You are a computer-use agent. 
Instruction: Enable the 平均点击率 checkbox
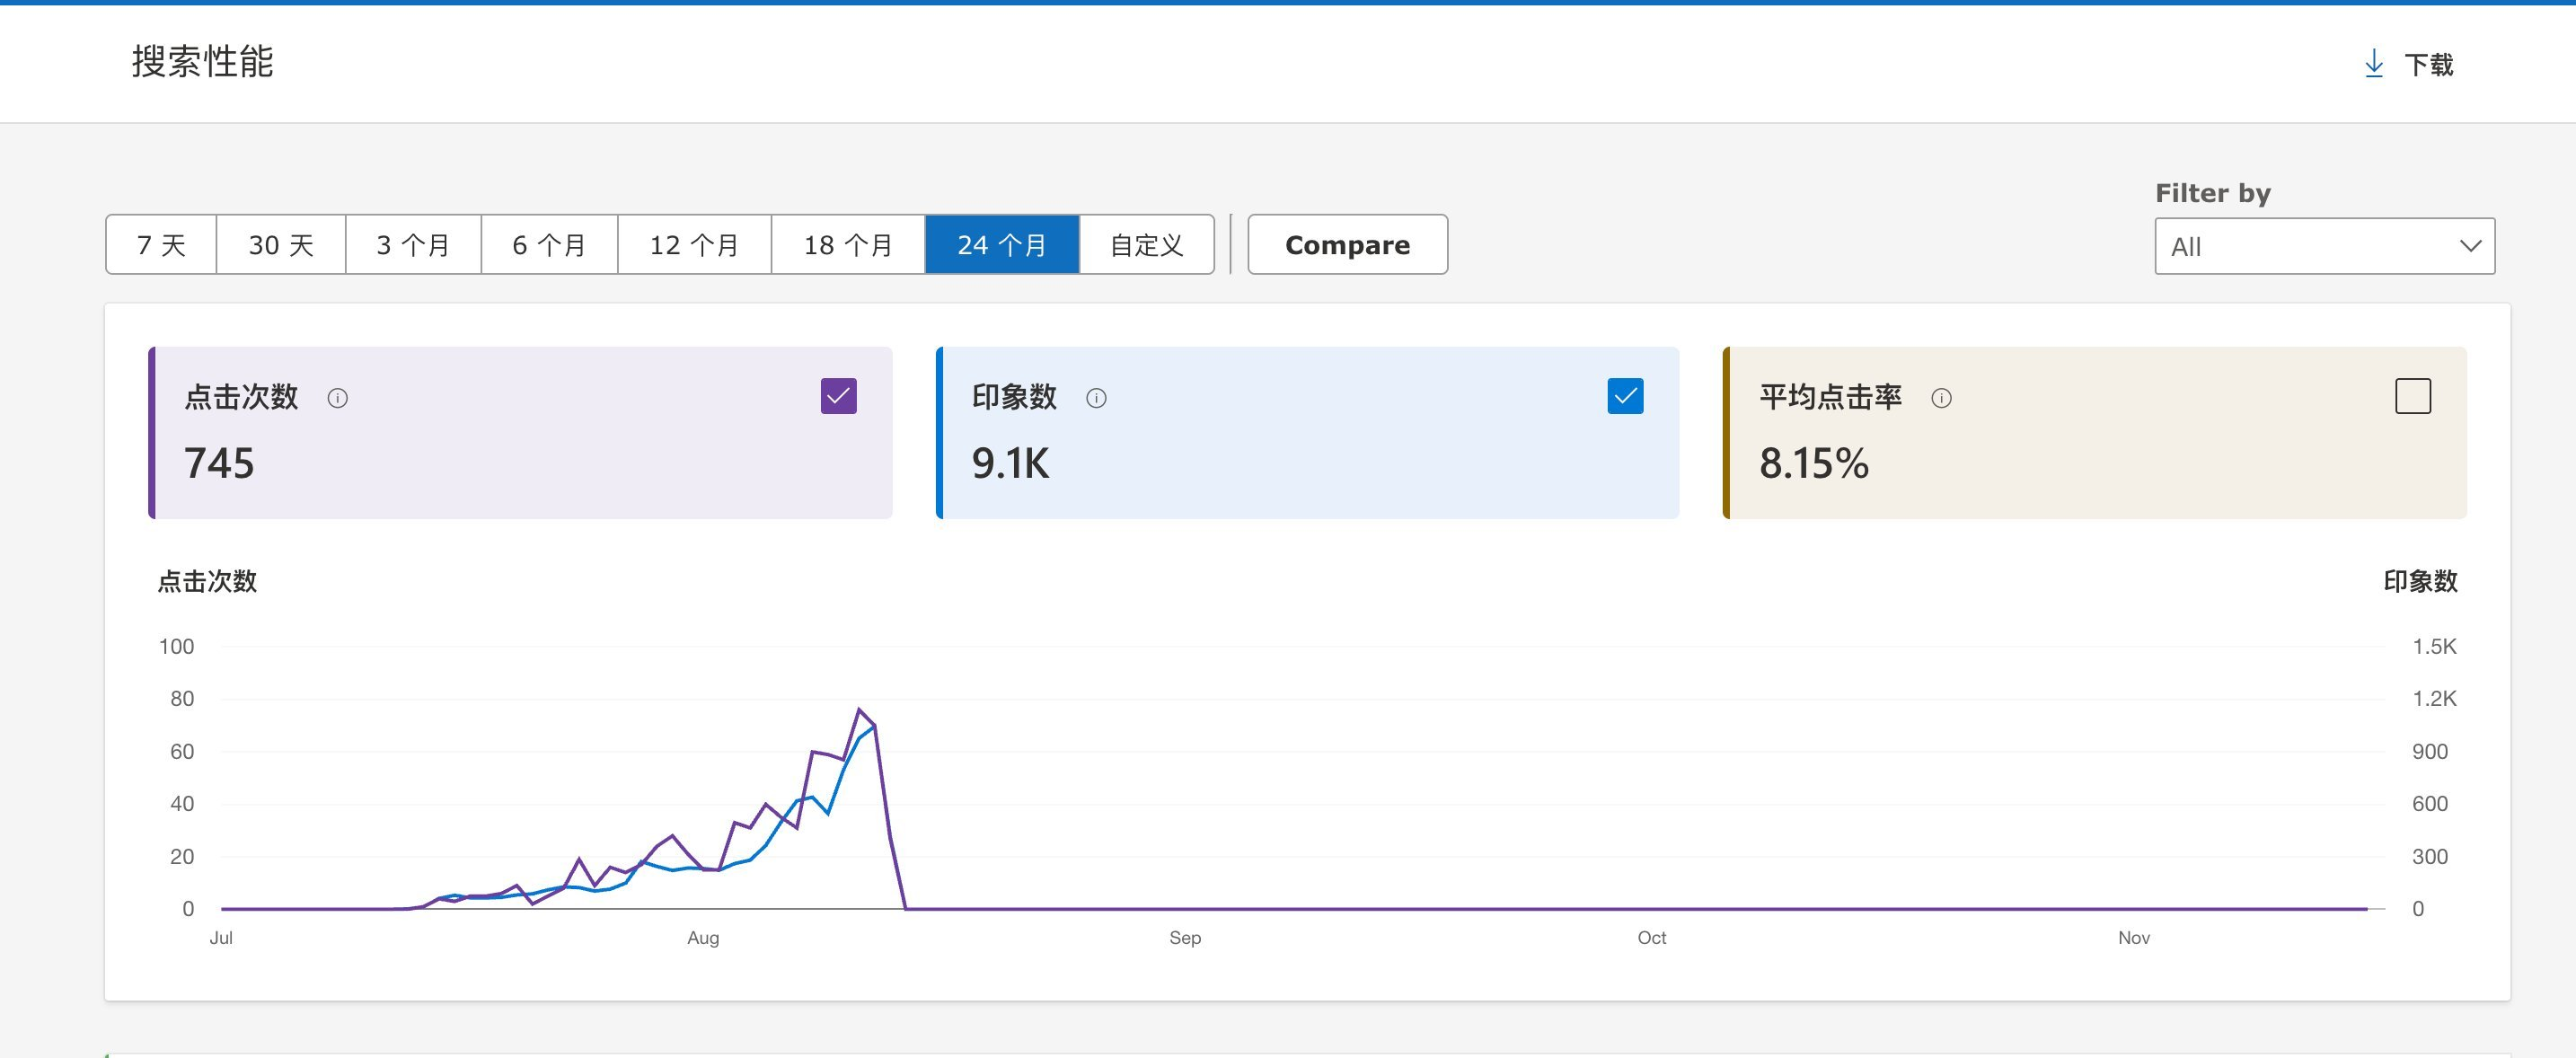[x=2412, y=396]
